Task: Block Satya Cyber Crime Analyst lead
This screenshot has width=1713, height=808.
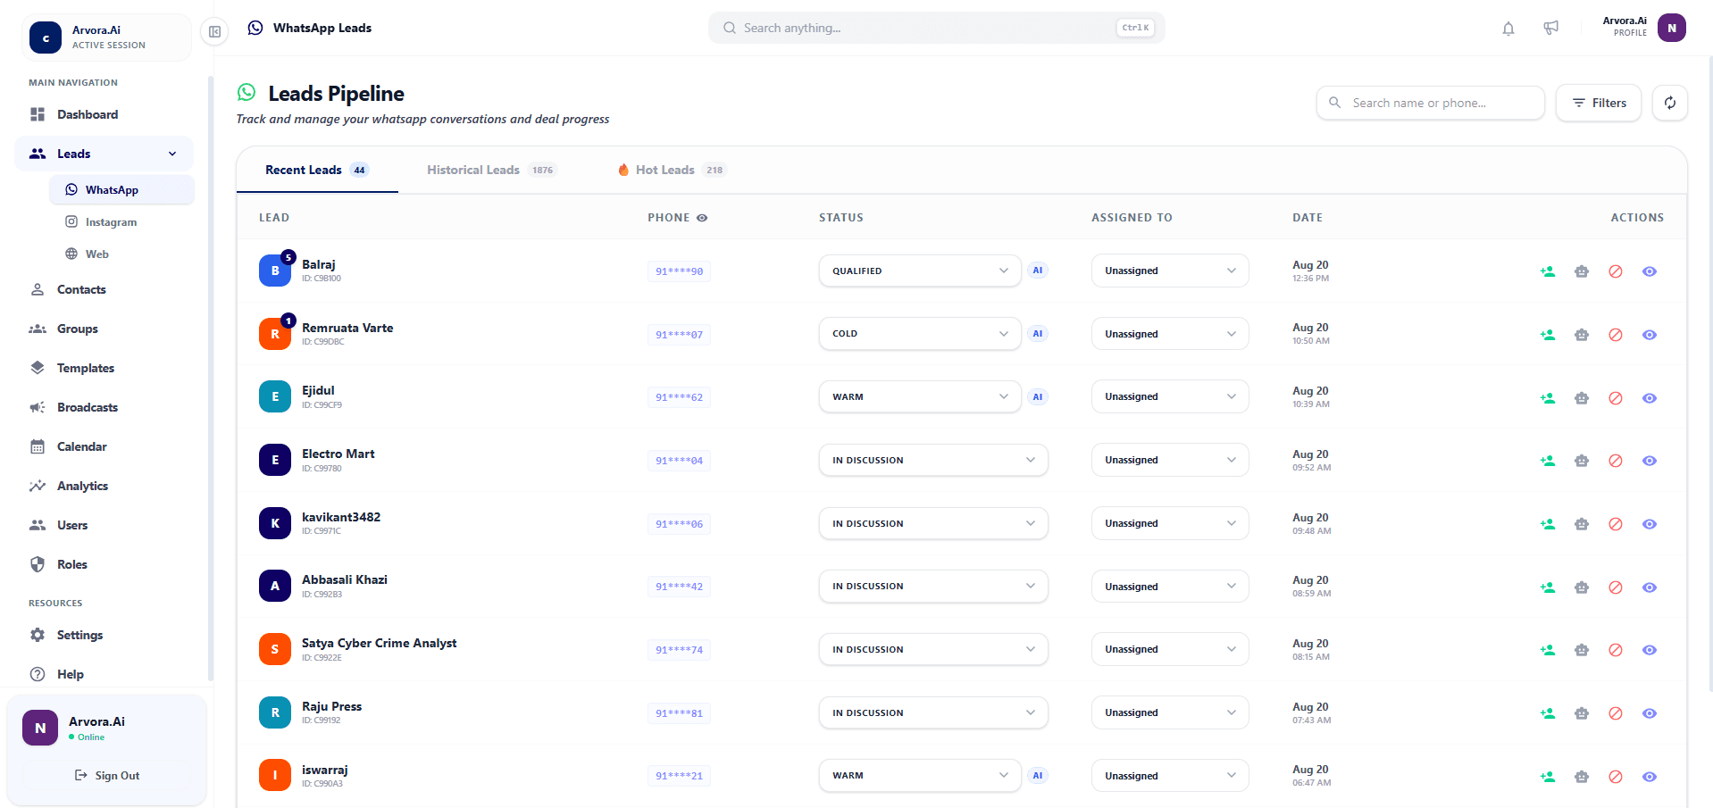Action: (x=1616, y=650)
